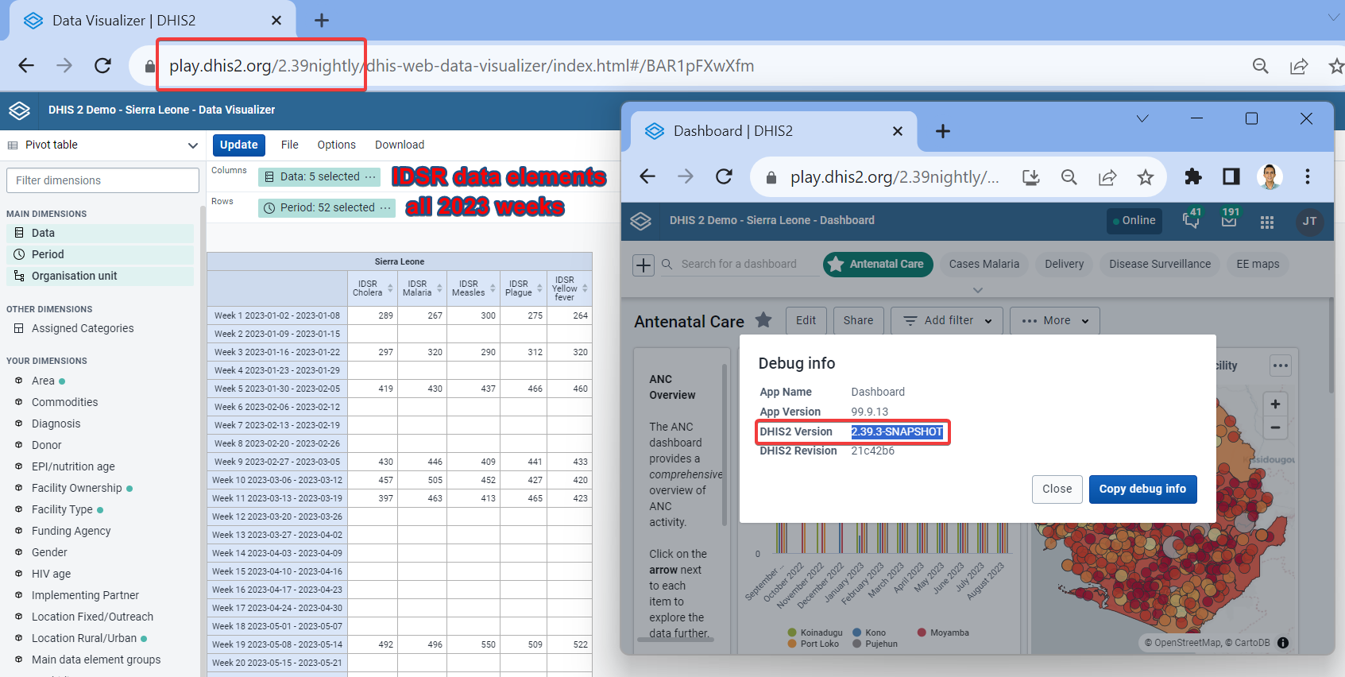Open the Pivot table type dropdown

coord(102,145)
